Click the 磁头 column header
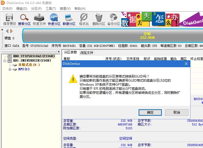Screen dimensions: 203x148 point(173,59)
